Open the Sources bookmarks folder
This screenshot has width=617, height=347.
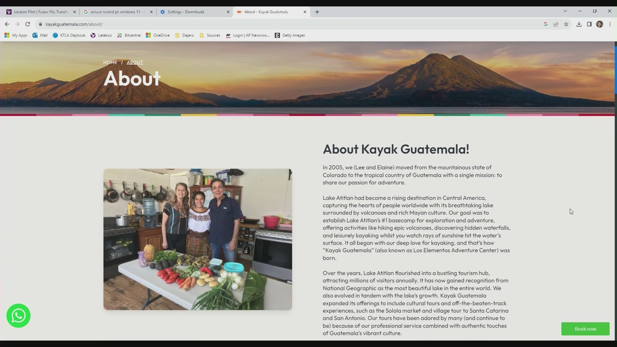point(210,35)
